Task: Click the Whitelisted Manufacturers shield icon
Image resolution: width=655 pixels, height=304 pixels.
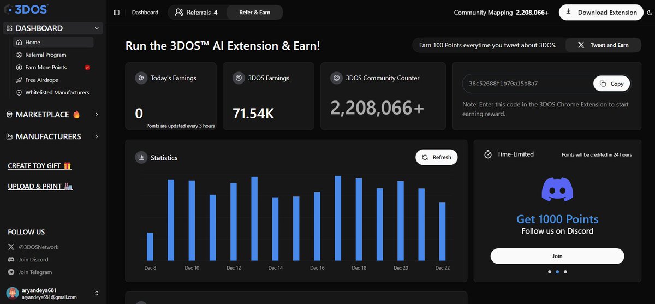Action: (x=19, y=92)
